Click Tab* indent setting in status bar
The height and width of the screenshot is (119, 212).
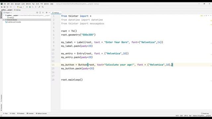point(190,116)
